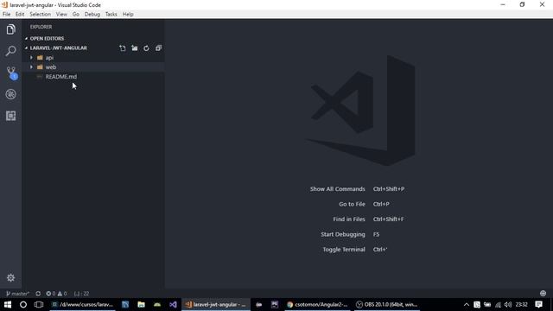Screen dimensions: 553x311
Task: Expand the api folder
Action: 93,58
